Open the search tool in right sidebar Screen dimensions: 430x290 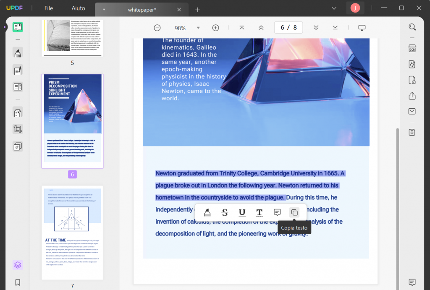412,27
